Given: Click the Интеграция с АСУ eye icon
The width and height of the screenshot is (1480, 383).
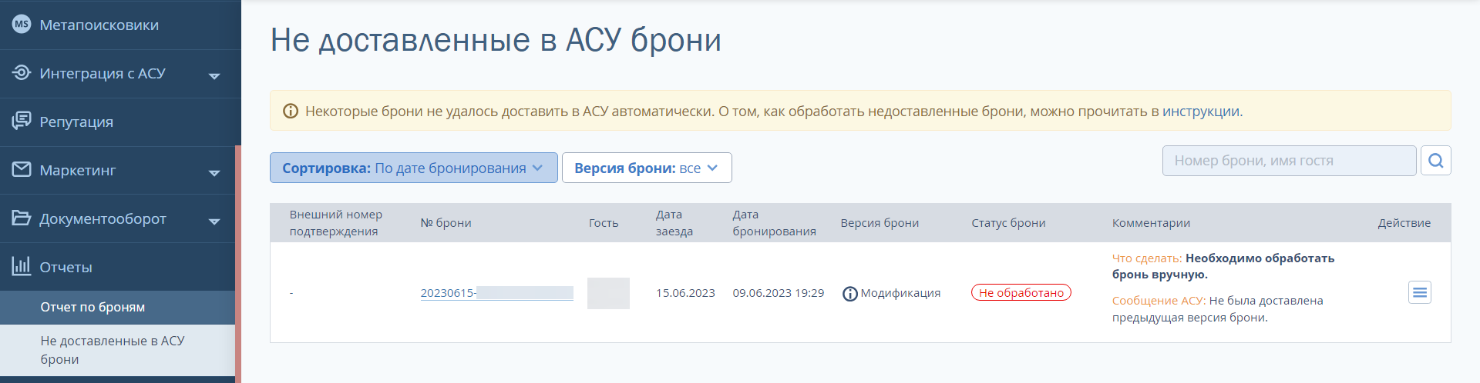Looking at the screenshot, I should coord(22,73).
